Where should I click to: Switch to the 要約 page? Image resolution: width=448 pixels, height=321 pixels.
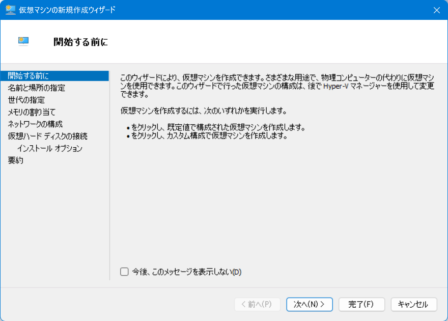tap(15, 160)
